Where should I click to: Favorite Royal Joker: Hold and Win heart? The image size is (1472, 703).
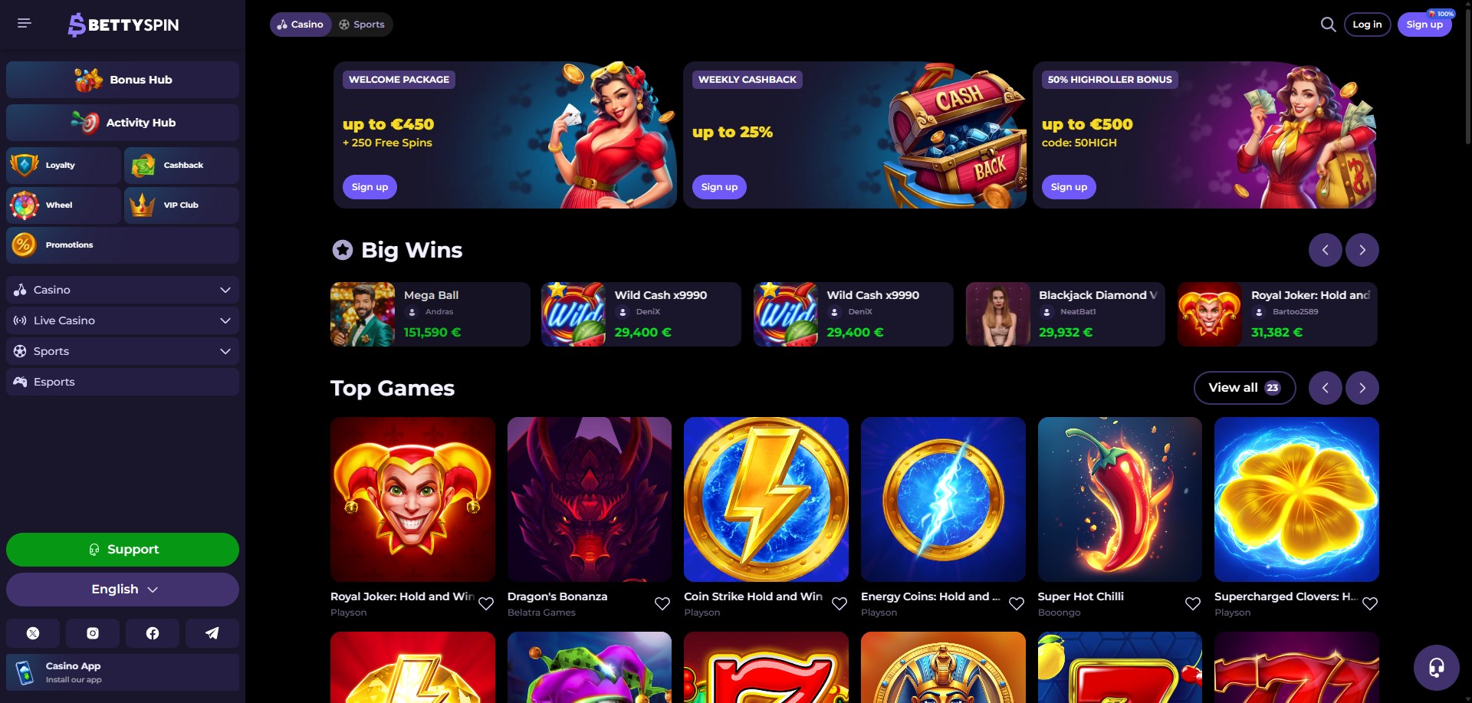click(x=486, y=604)
